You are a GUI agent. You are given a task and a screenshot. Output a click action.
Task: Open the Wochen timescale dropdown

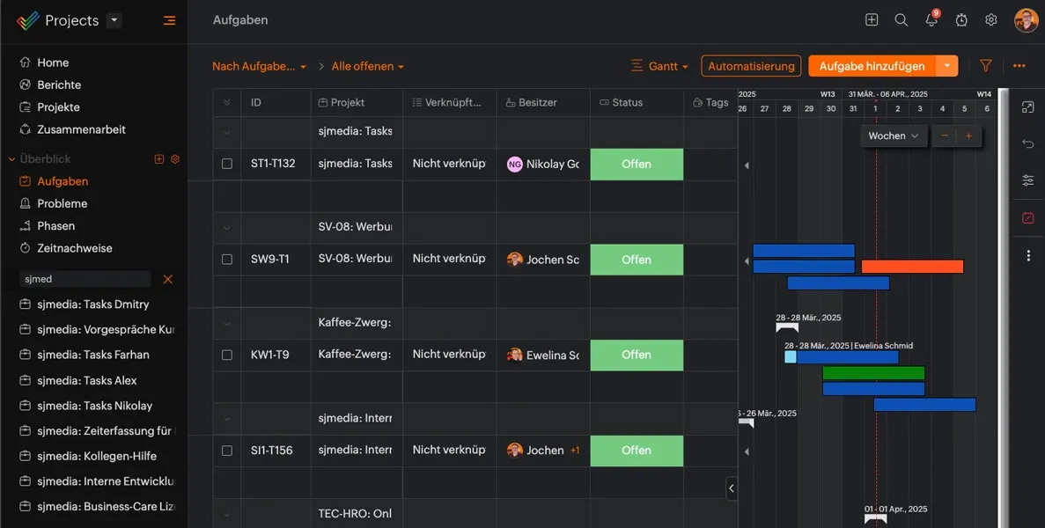893,136
